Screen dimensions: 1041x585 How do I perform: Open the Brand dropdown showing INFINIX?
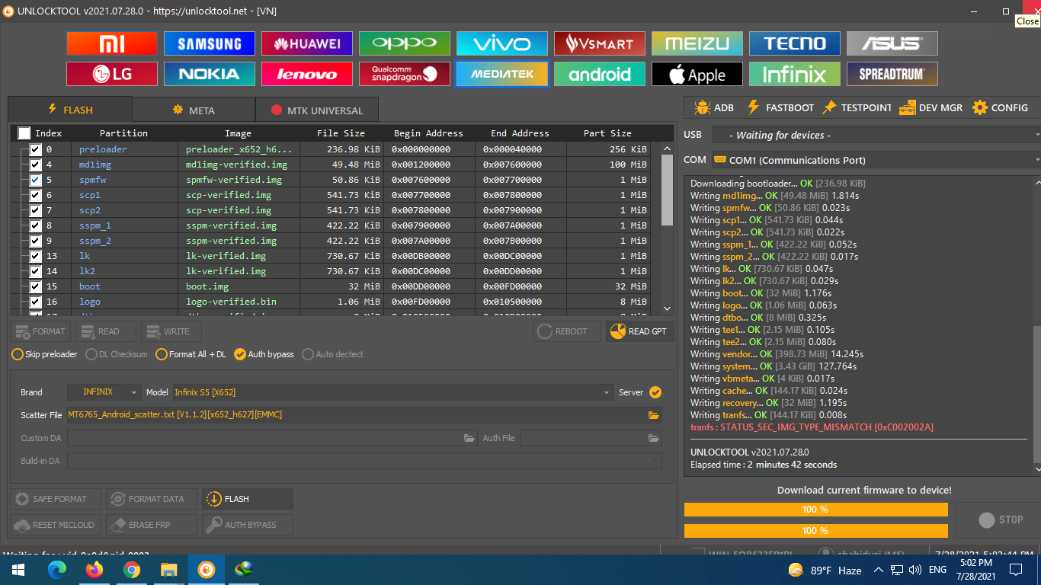104,392
